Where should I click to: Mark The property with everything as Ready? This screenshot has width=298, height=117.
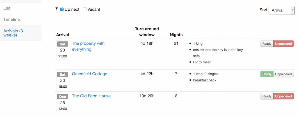pyautogui.click(x=267, y=44)
